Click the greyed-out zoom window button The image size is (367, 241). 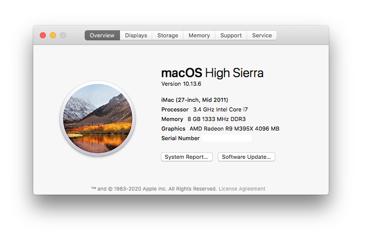[63, 35]
